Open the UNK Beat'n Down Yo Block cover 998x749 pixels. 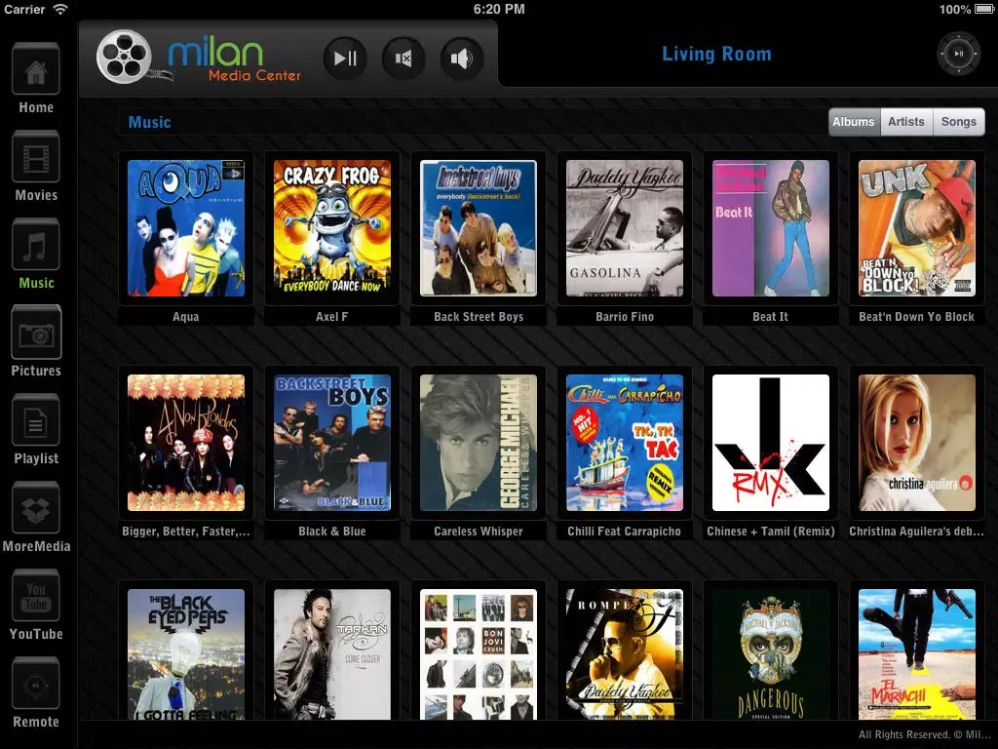pos(917,228)
